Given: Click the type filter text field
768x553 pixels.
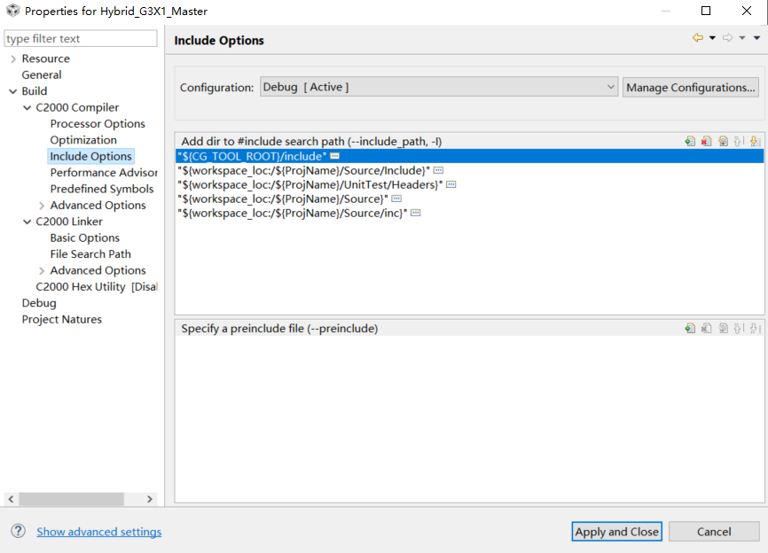Looking at the screenshot, I should (x=81, y=39).
